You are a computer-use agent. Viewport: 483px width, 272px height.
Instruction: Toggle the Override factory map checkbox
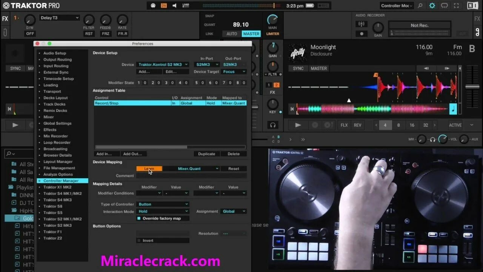[139, 218]
